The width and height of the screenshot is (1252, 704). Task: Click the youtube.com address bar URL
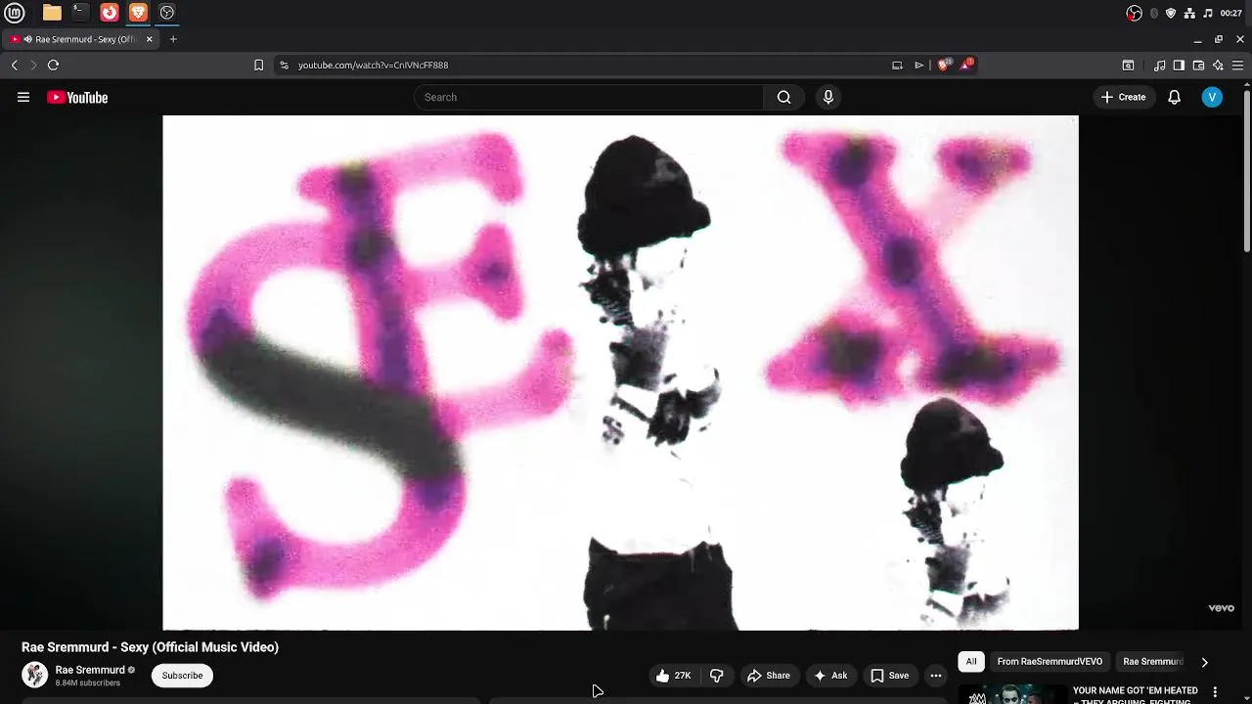[373, 66]
